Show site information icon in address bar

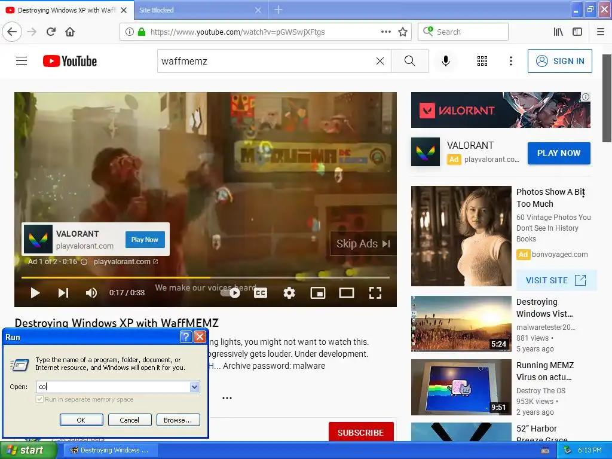tap(130, 32)
